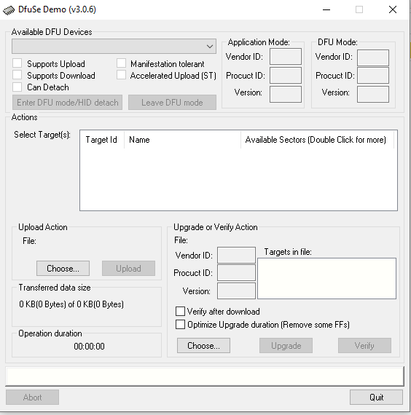Open the Available DFU Devices dropdown
411x415 pixels.
[114, 47]
